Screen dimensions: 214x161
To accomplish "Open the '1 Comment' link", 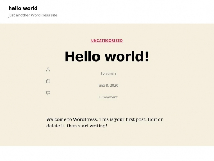I will click(108, 97).
